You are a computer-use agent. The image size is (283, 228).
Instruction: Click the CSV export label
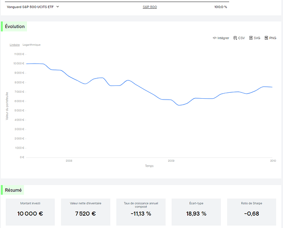pos(241,38)
